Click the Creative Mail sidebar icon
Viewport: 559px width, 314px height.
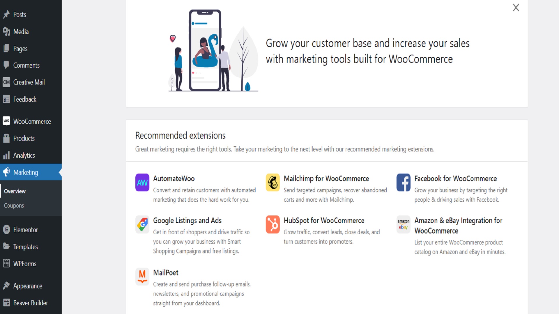tap(6, 82)
